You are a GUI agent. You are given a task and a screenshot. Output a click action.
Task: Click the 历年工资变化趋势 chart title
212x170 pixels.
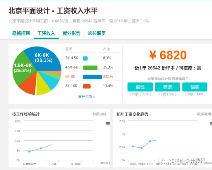point(132,114)
